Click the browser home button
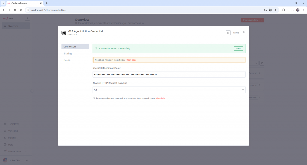Screen dimensions: 307x165 point(21,10)
